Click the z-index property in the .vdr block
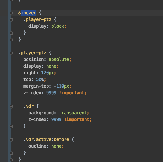The height and width of the screenshot is (162, 163). point(37,119)
